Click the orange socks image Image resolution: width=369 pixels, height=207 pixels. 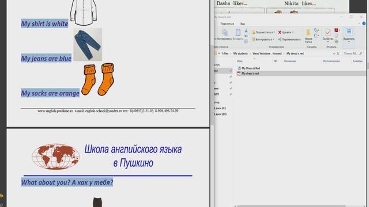(x=97, y=79)
